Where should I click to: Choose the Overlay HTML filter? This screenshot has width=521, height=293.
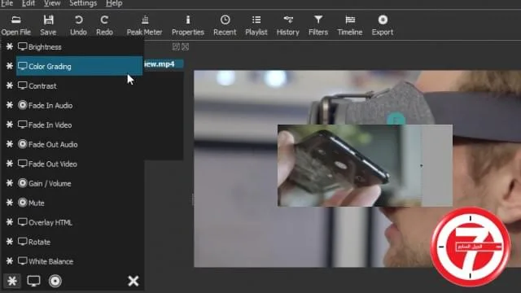80,222
